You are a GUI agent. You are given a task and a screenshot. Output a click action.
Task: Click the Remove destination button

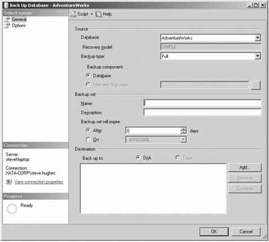245,178
